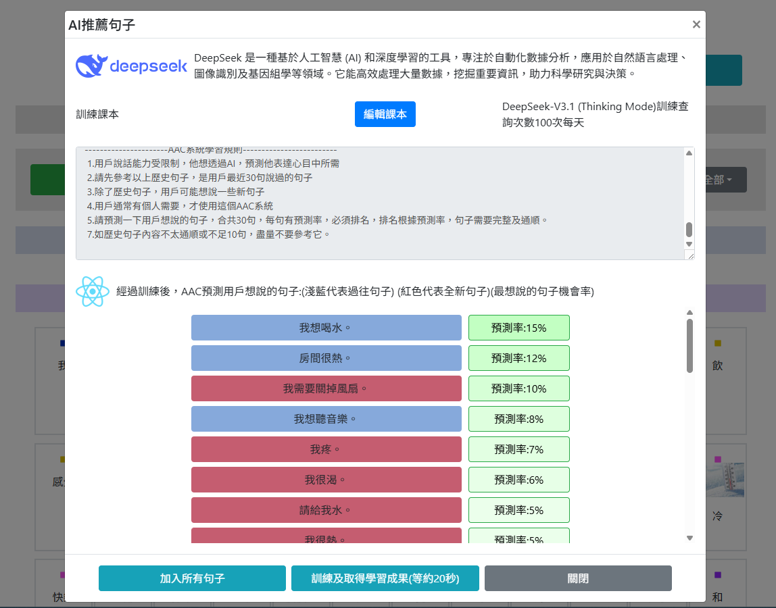Click the React atom icon

93,292
